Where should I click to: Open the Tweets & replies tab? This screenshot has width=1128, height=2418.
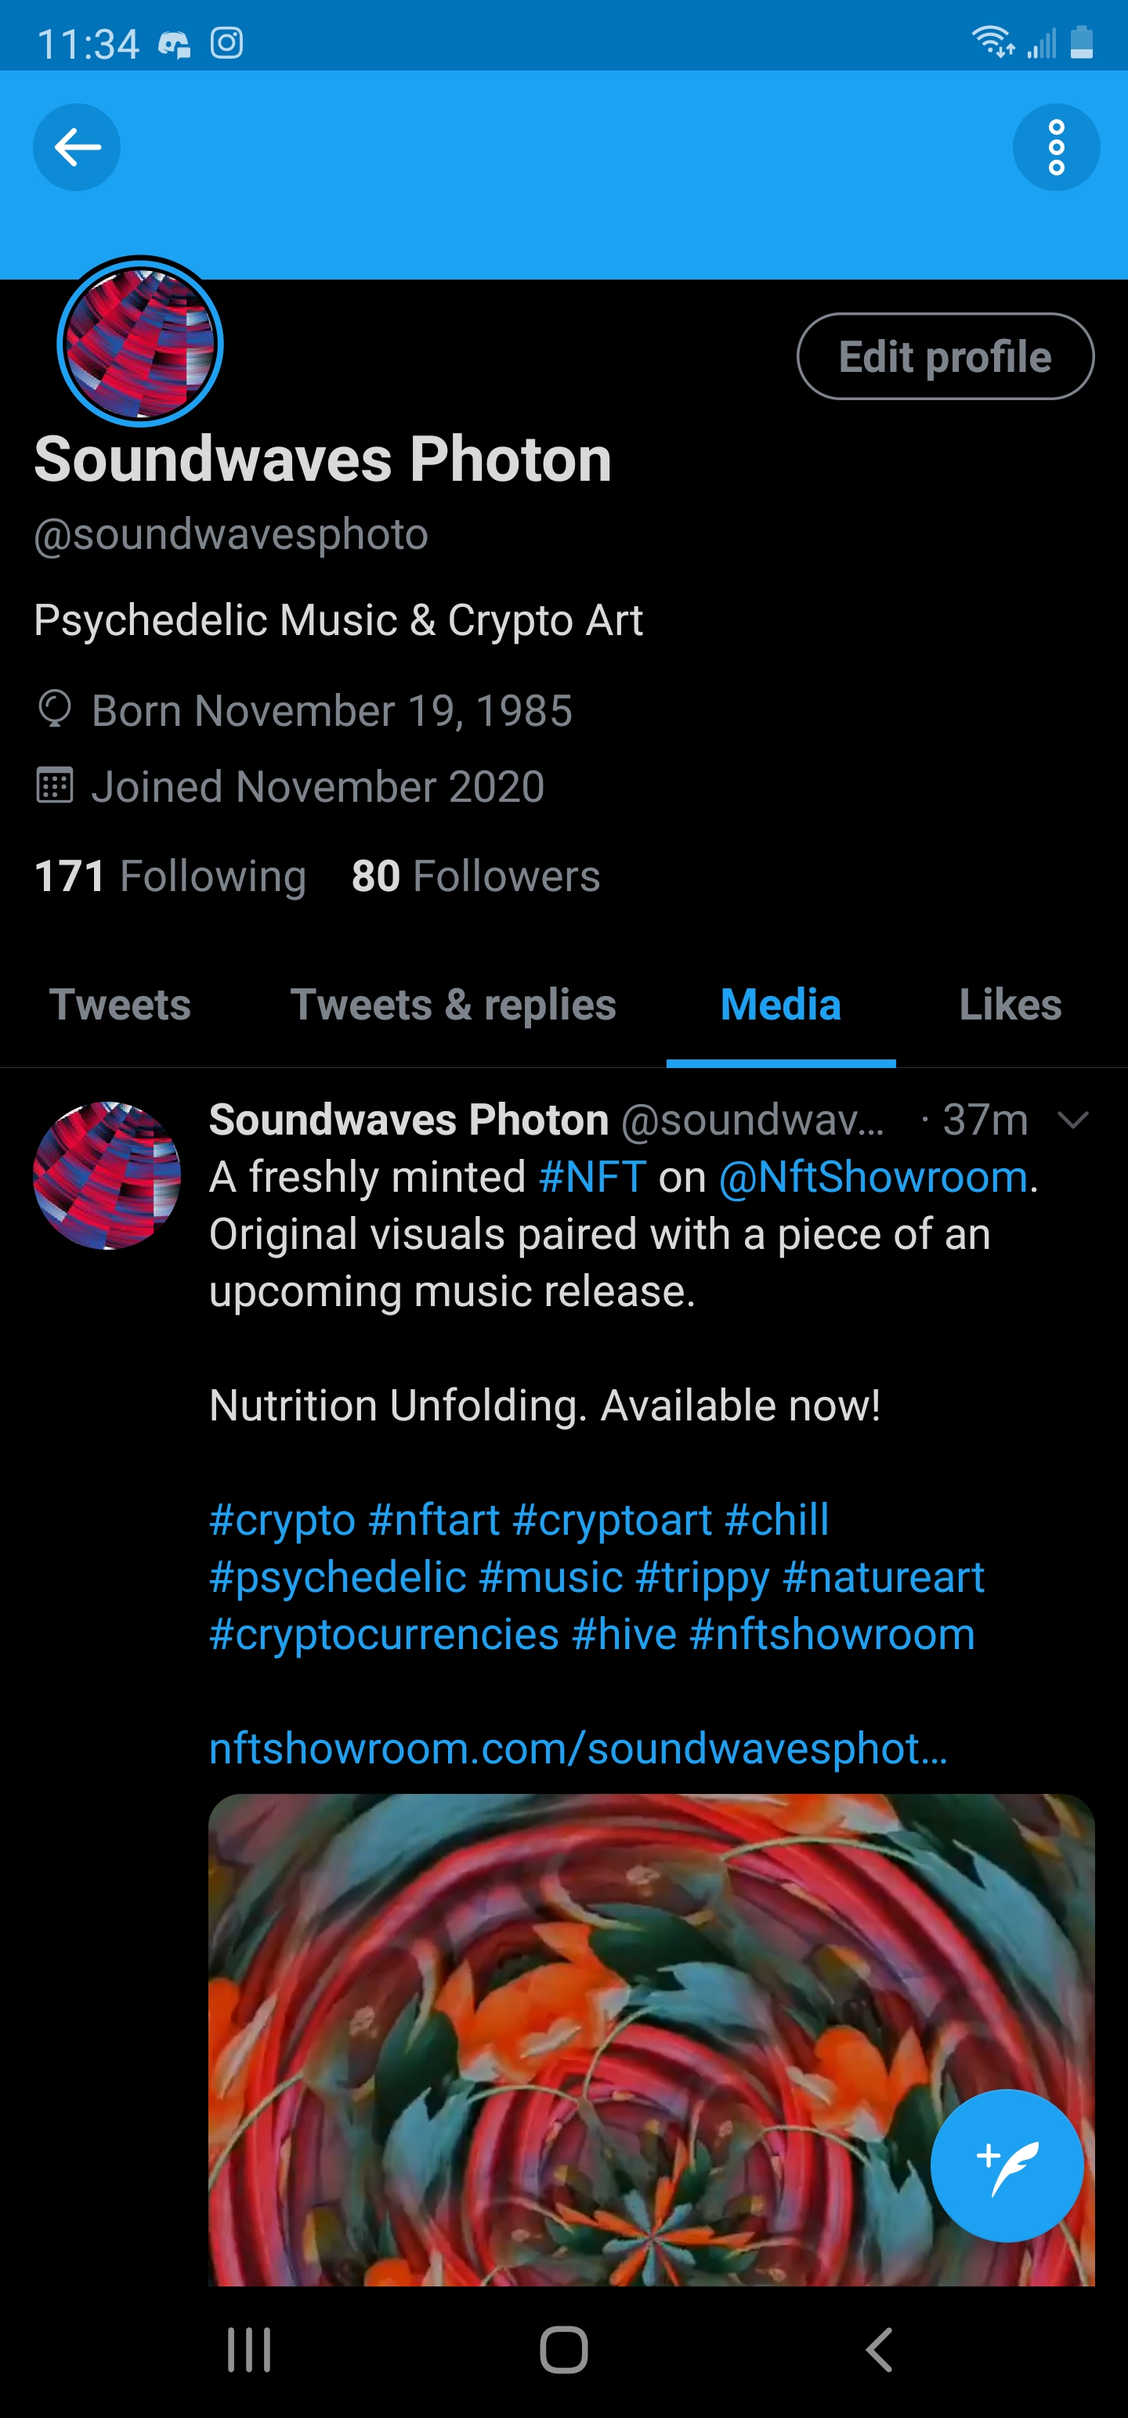pos(453,1005)
